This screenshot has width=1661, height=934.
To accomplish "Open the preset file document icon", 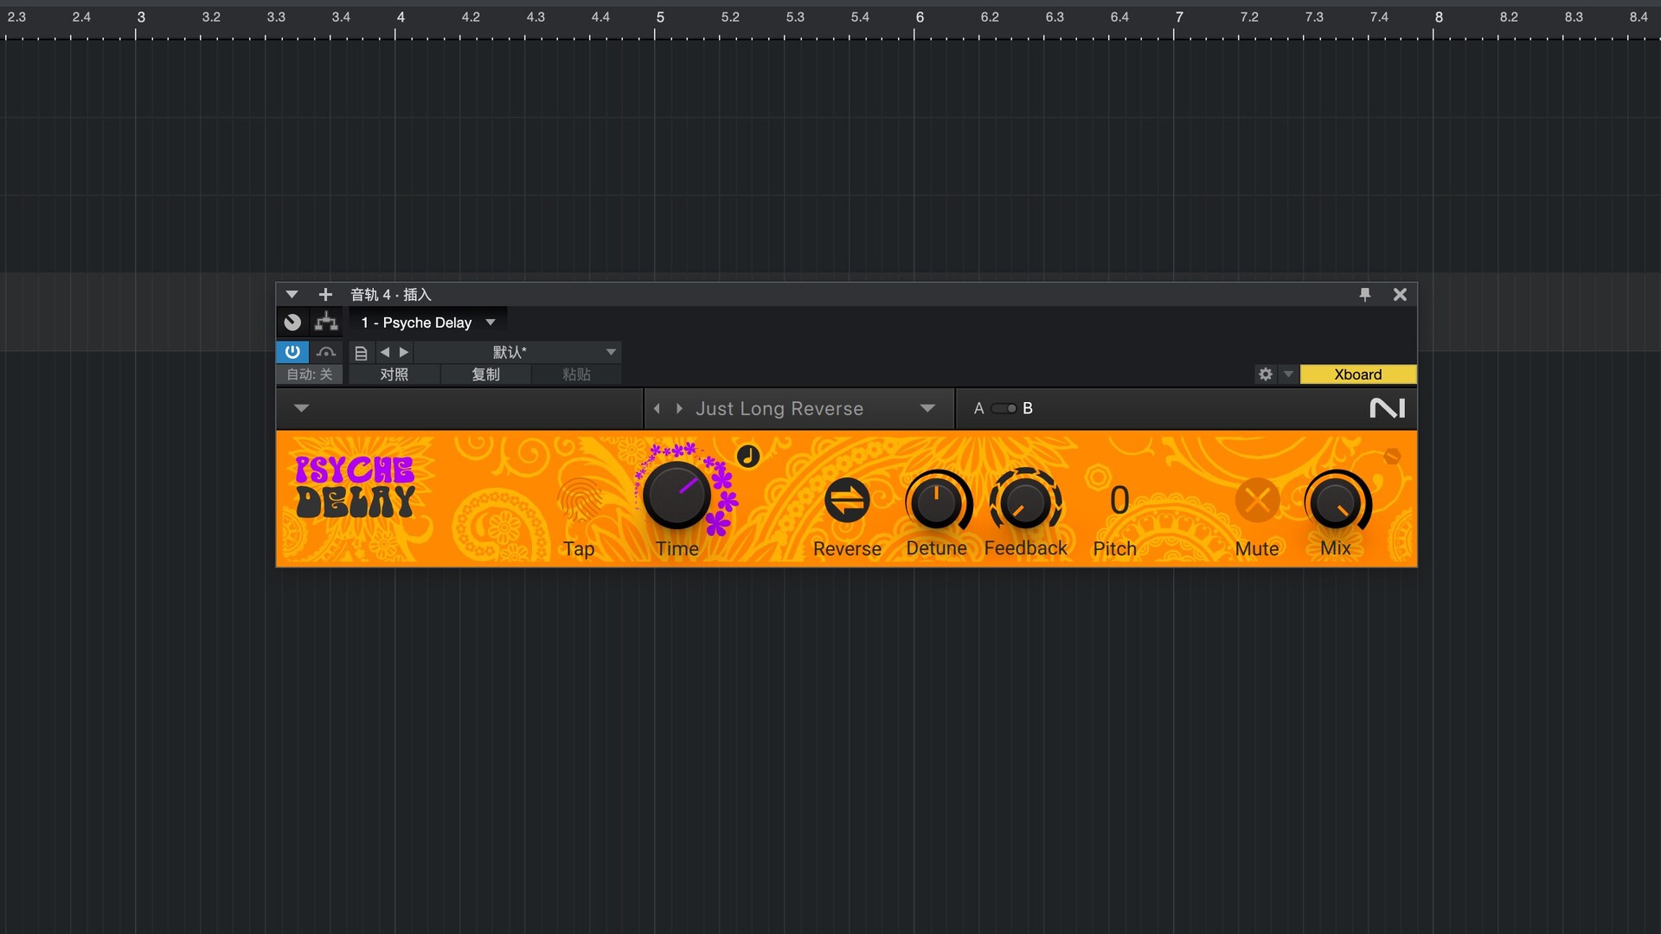I will (361, 353).
